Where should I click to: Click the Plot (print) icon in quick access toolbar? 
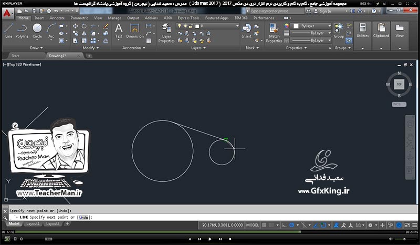(x=49, y=11)
